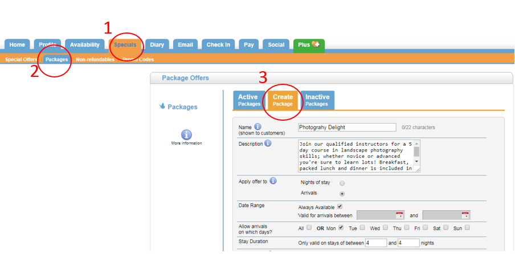The image size is (515, 254).
Task: Switch to Inactive Packages tab
Action: [x=316, y=100]
